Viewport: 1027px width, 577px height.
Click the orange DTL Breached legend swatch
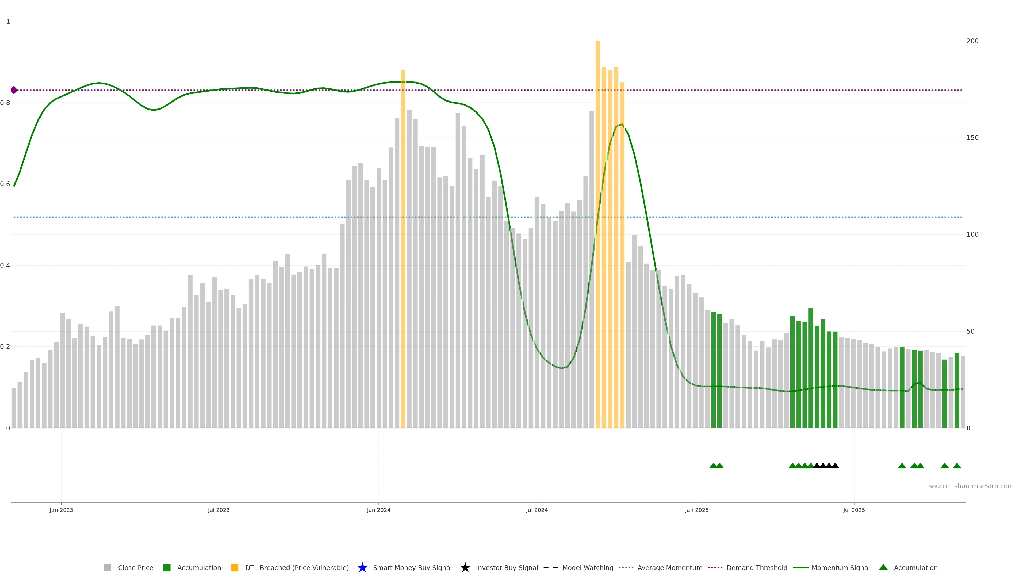[235, 567]
